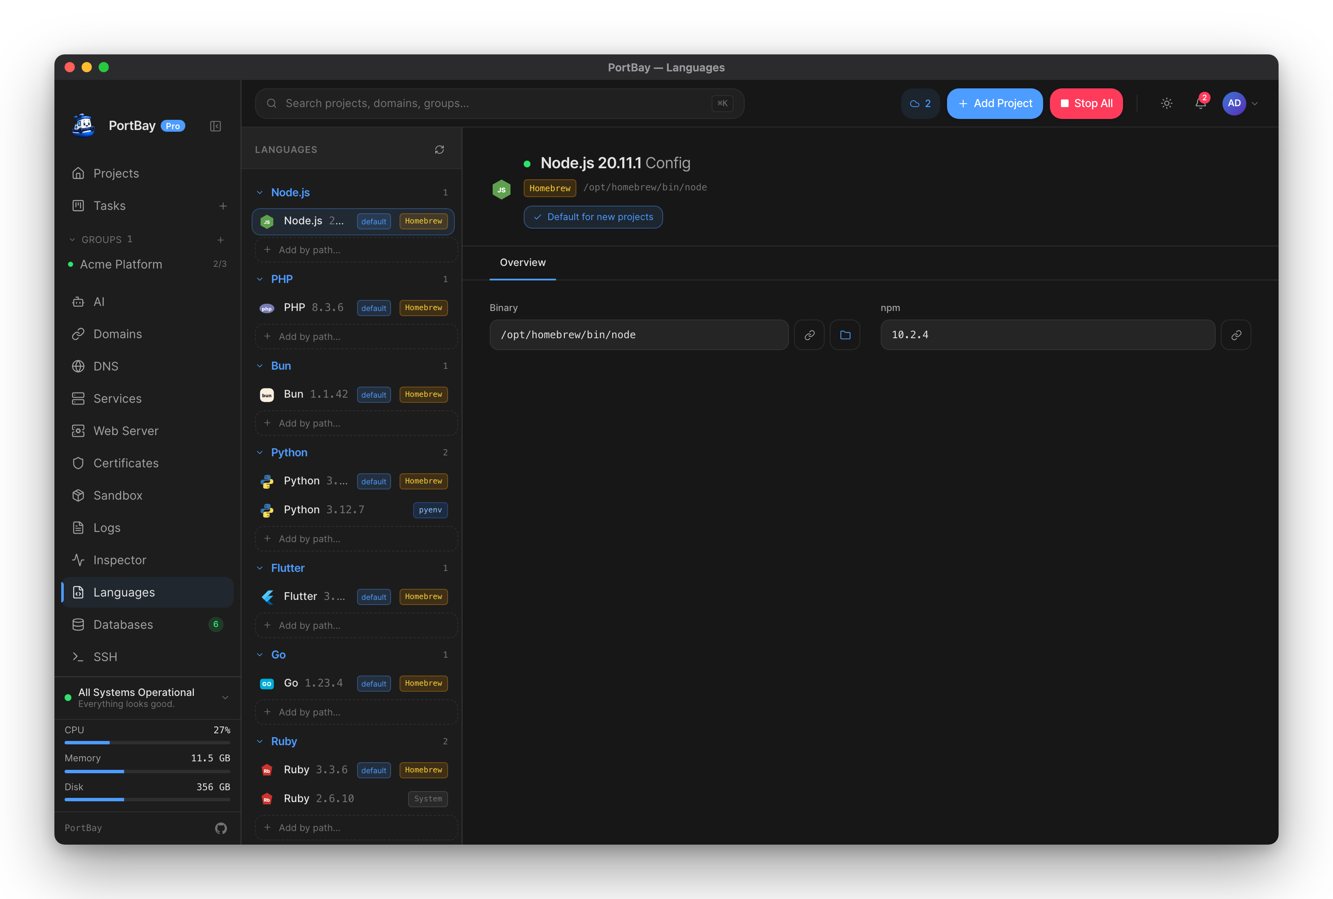Screen dimensions: 1333x899
Task: Select Python 3.12.7 pyenv entry
Action: coord(353,510)
